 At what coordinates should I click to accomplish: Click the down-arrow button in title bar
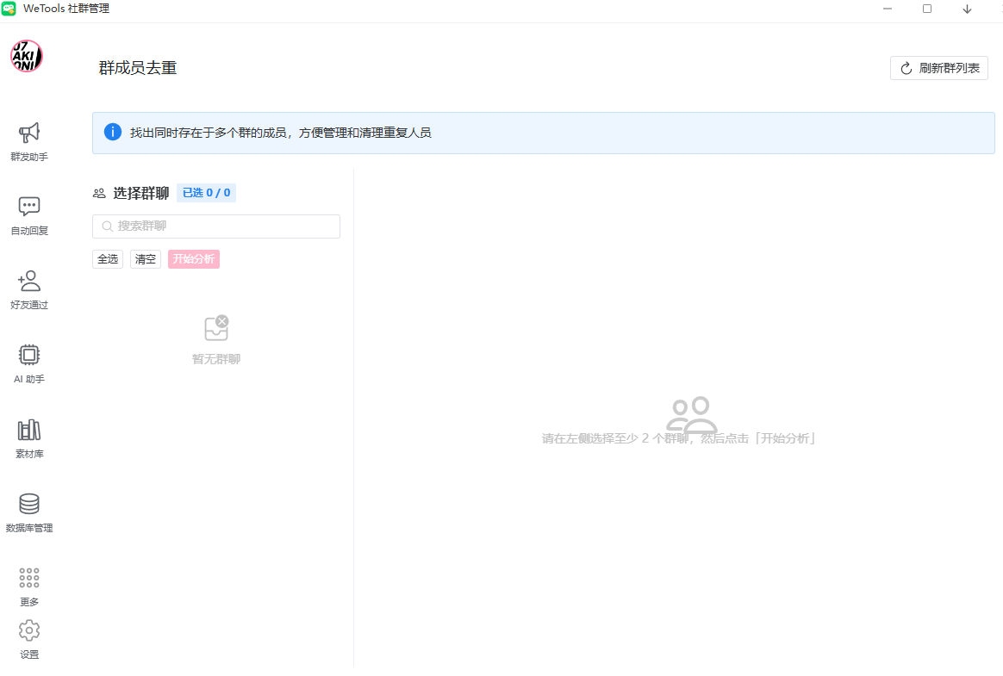click(967, 9)
